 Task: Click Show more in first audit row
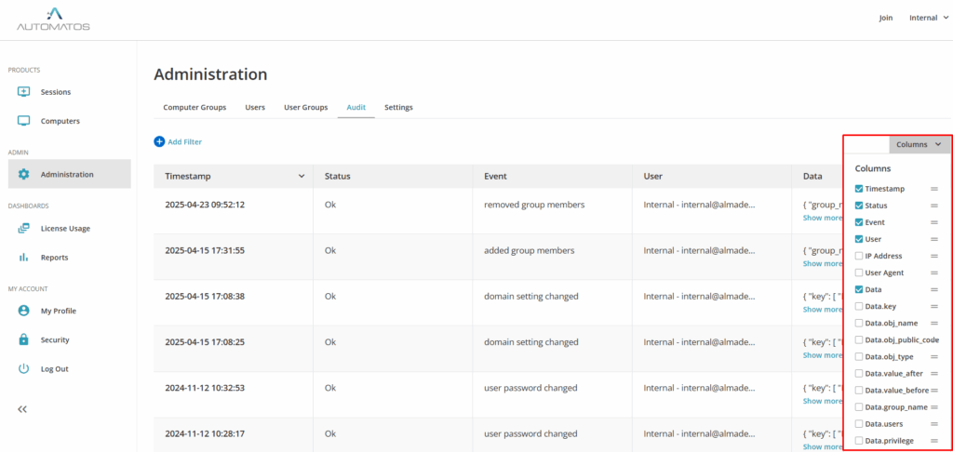pyautogui.click(x=822, y=218)
